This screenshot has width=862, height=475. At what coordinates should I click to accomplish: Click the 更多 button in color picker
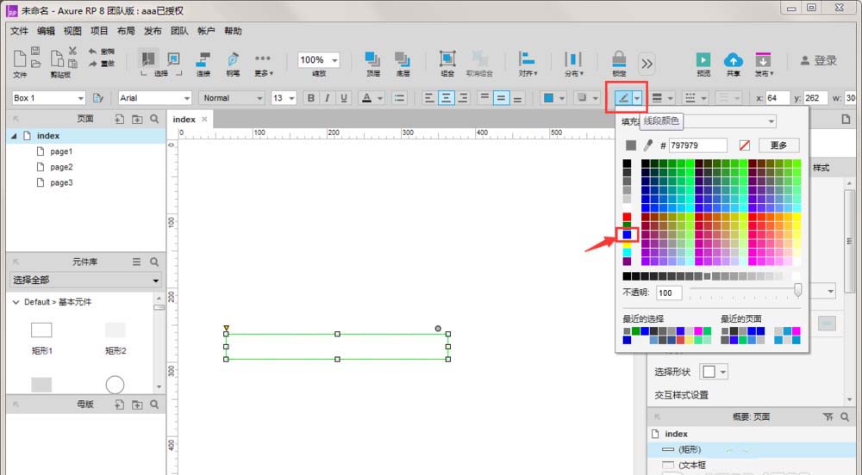[778, 145]
